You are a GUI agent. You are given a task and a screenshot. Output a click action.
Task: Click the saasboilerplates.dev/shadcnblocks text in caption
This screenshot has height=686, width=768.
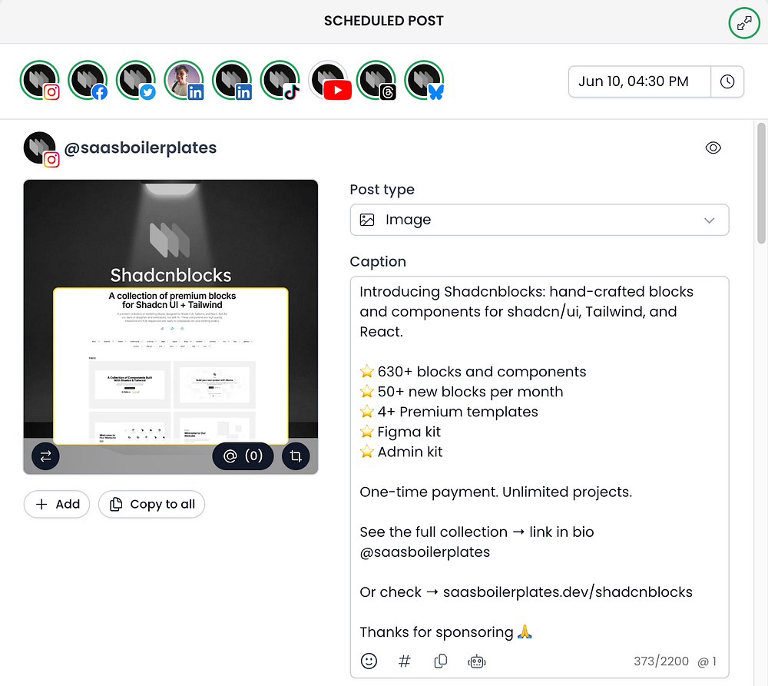[568, 592]
